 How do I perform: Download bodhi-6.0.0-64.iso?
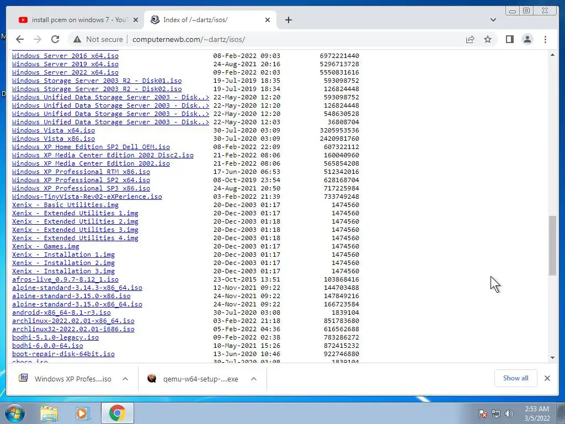[47, 346]
